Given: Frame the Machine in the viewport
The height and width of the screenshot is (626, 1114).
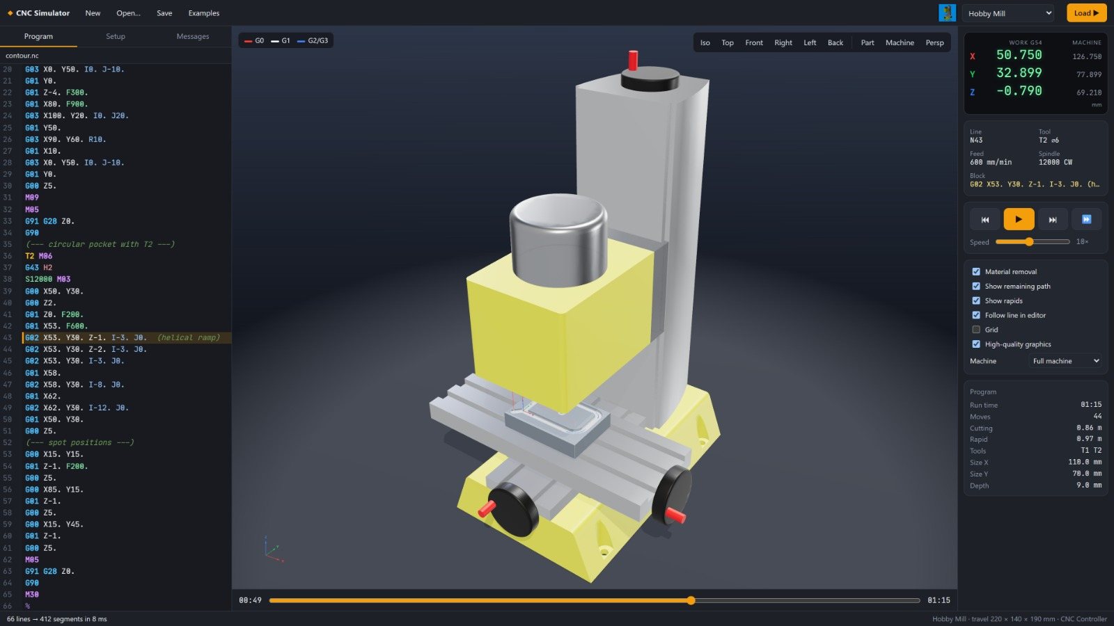Looking at the screenshot, I should [x=900, y=42].
